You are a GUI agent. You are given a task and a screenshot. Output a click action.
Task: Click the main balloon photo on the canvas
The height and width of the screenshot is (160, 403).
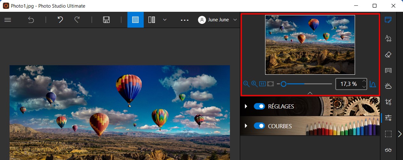(120, 113)
